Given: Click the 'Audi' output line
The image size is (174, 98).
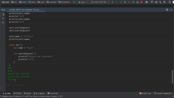Looking at the screenshot, I should (x=10, y=71).
